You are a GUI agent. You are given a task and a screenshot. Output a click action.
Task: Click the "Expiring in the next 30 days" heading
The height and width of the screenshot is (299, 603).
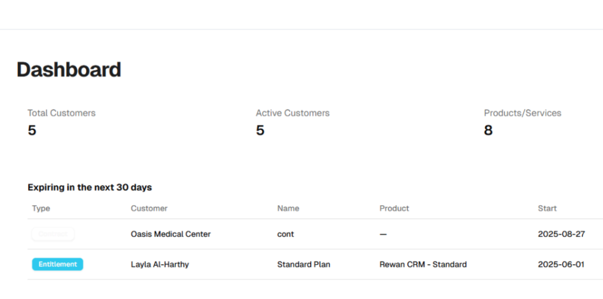(x=90, y=187)
